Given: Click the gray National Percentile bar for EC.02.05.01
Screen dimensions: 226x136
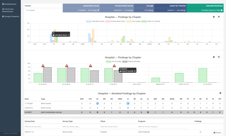Looking at the screenshot, I should click(47, 75).
